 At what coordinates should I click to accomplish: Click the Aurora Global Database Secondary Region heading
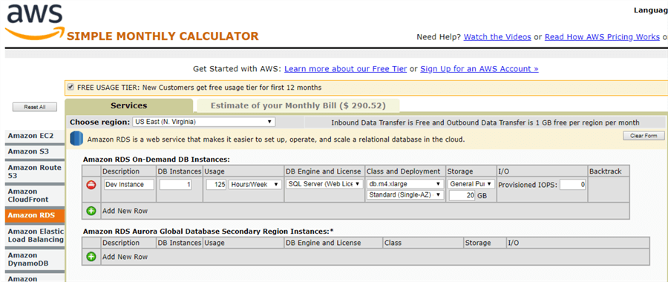click(209, 232)
